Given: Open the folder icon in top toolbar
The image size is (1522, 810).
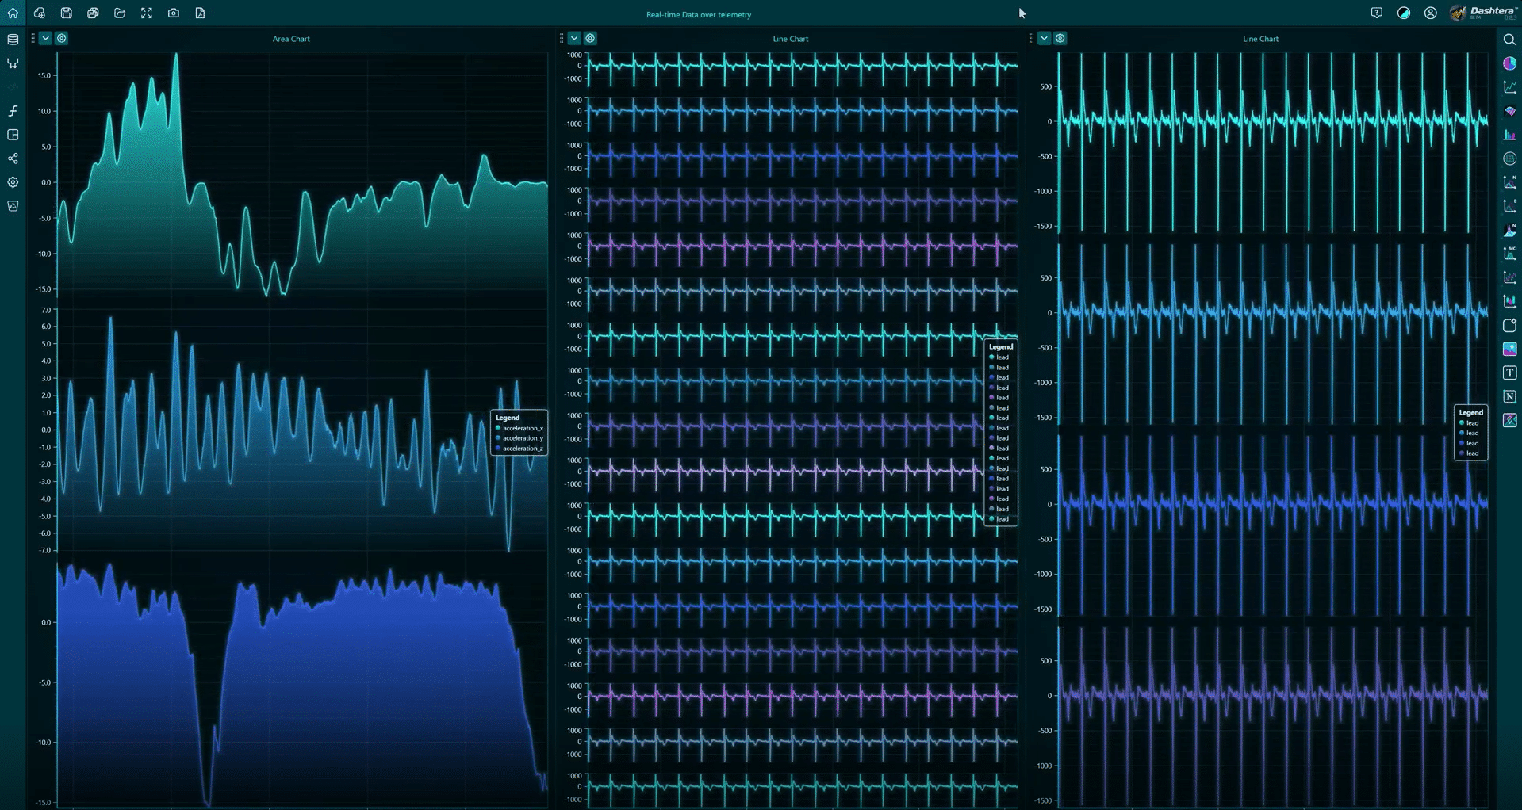Looking at the screenshot, I should click(x=120, y=13).
